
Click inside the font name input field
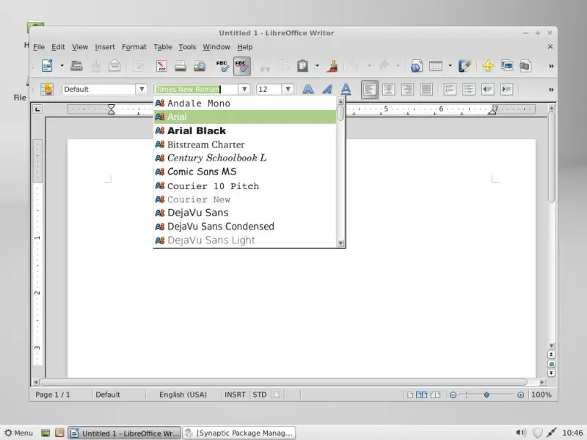click(x=196, y=89)
